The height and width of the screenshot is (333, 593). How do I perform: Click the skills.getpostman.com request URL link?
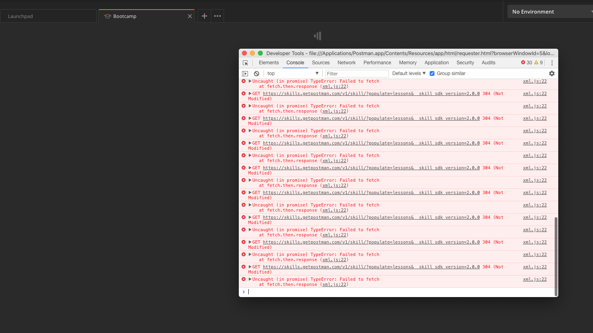pos(371,93)
